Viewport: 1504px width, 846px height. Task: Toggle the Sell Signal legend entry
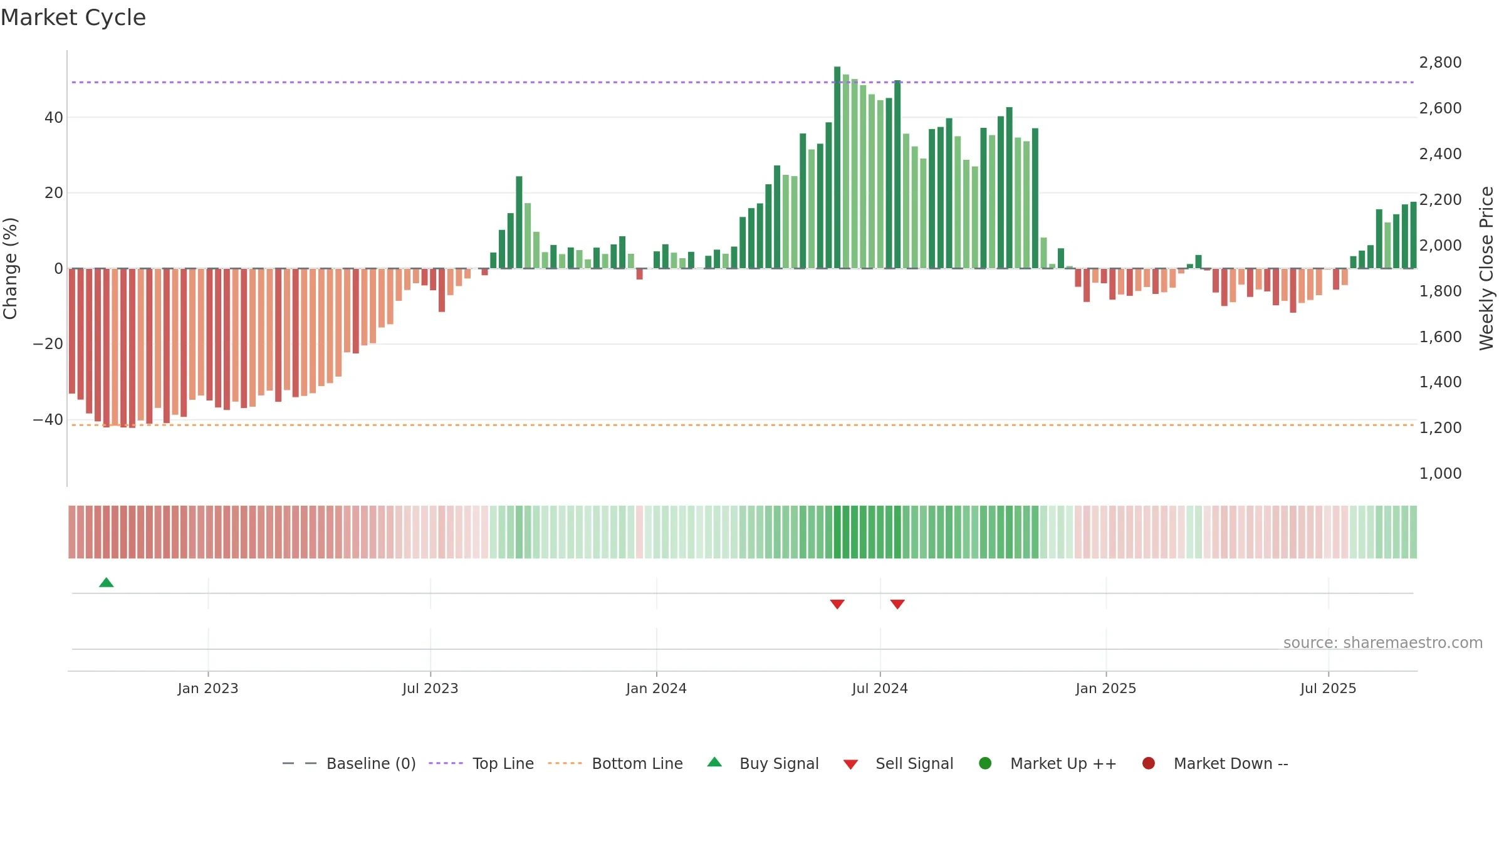(898, 763)
